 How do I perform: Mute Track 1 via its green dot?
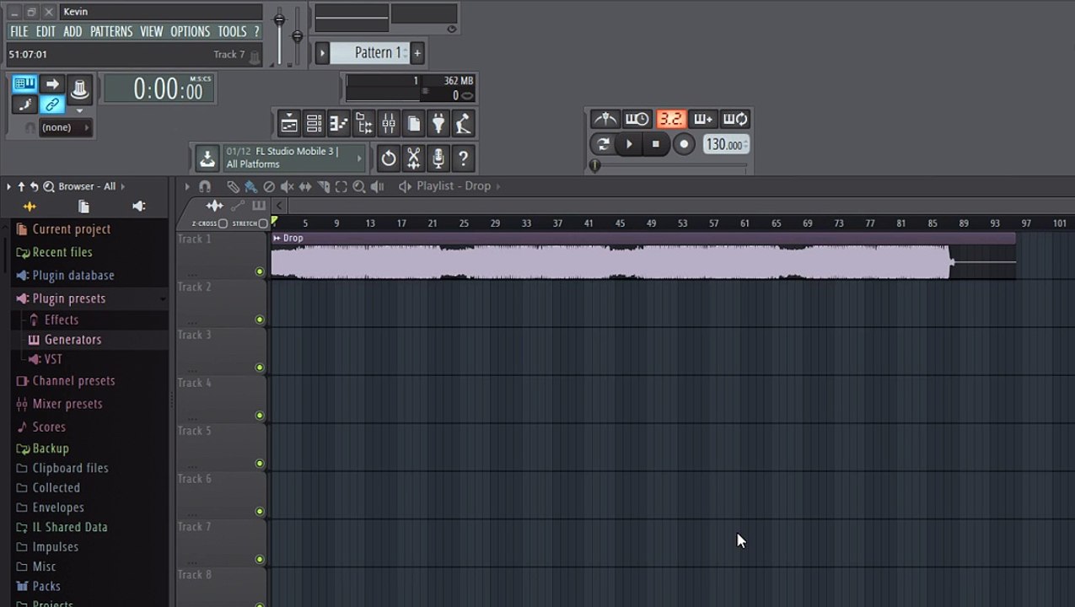pyautogui.click(x=260, y=271)
